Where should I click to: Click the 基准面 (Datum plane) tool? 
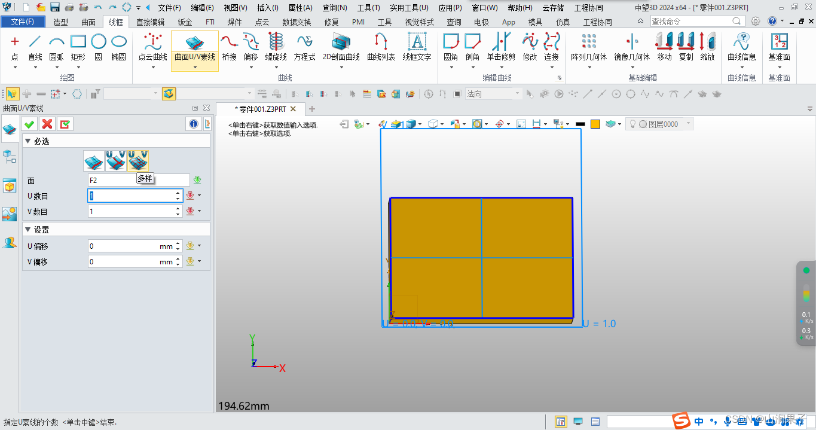coord(779,48)
